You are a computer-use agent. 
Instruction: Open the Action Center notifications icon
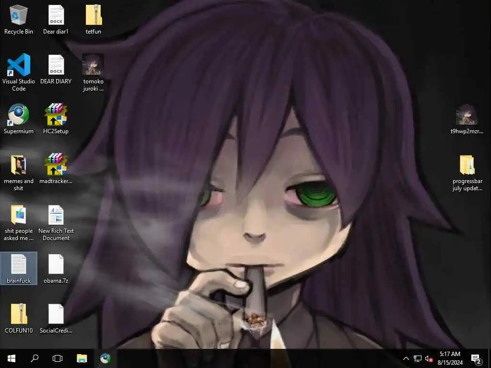point(476,358)
